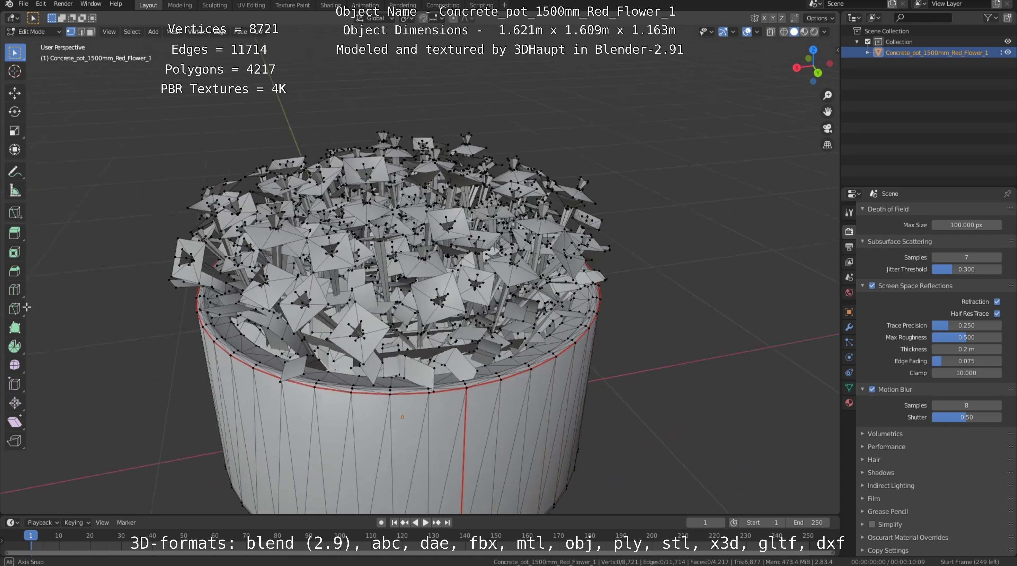
Task: Switch to the Modeling workspace tab
Action: (180, 5)
